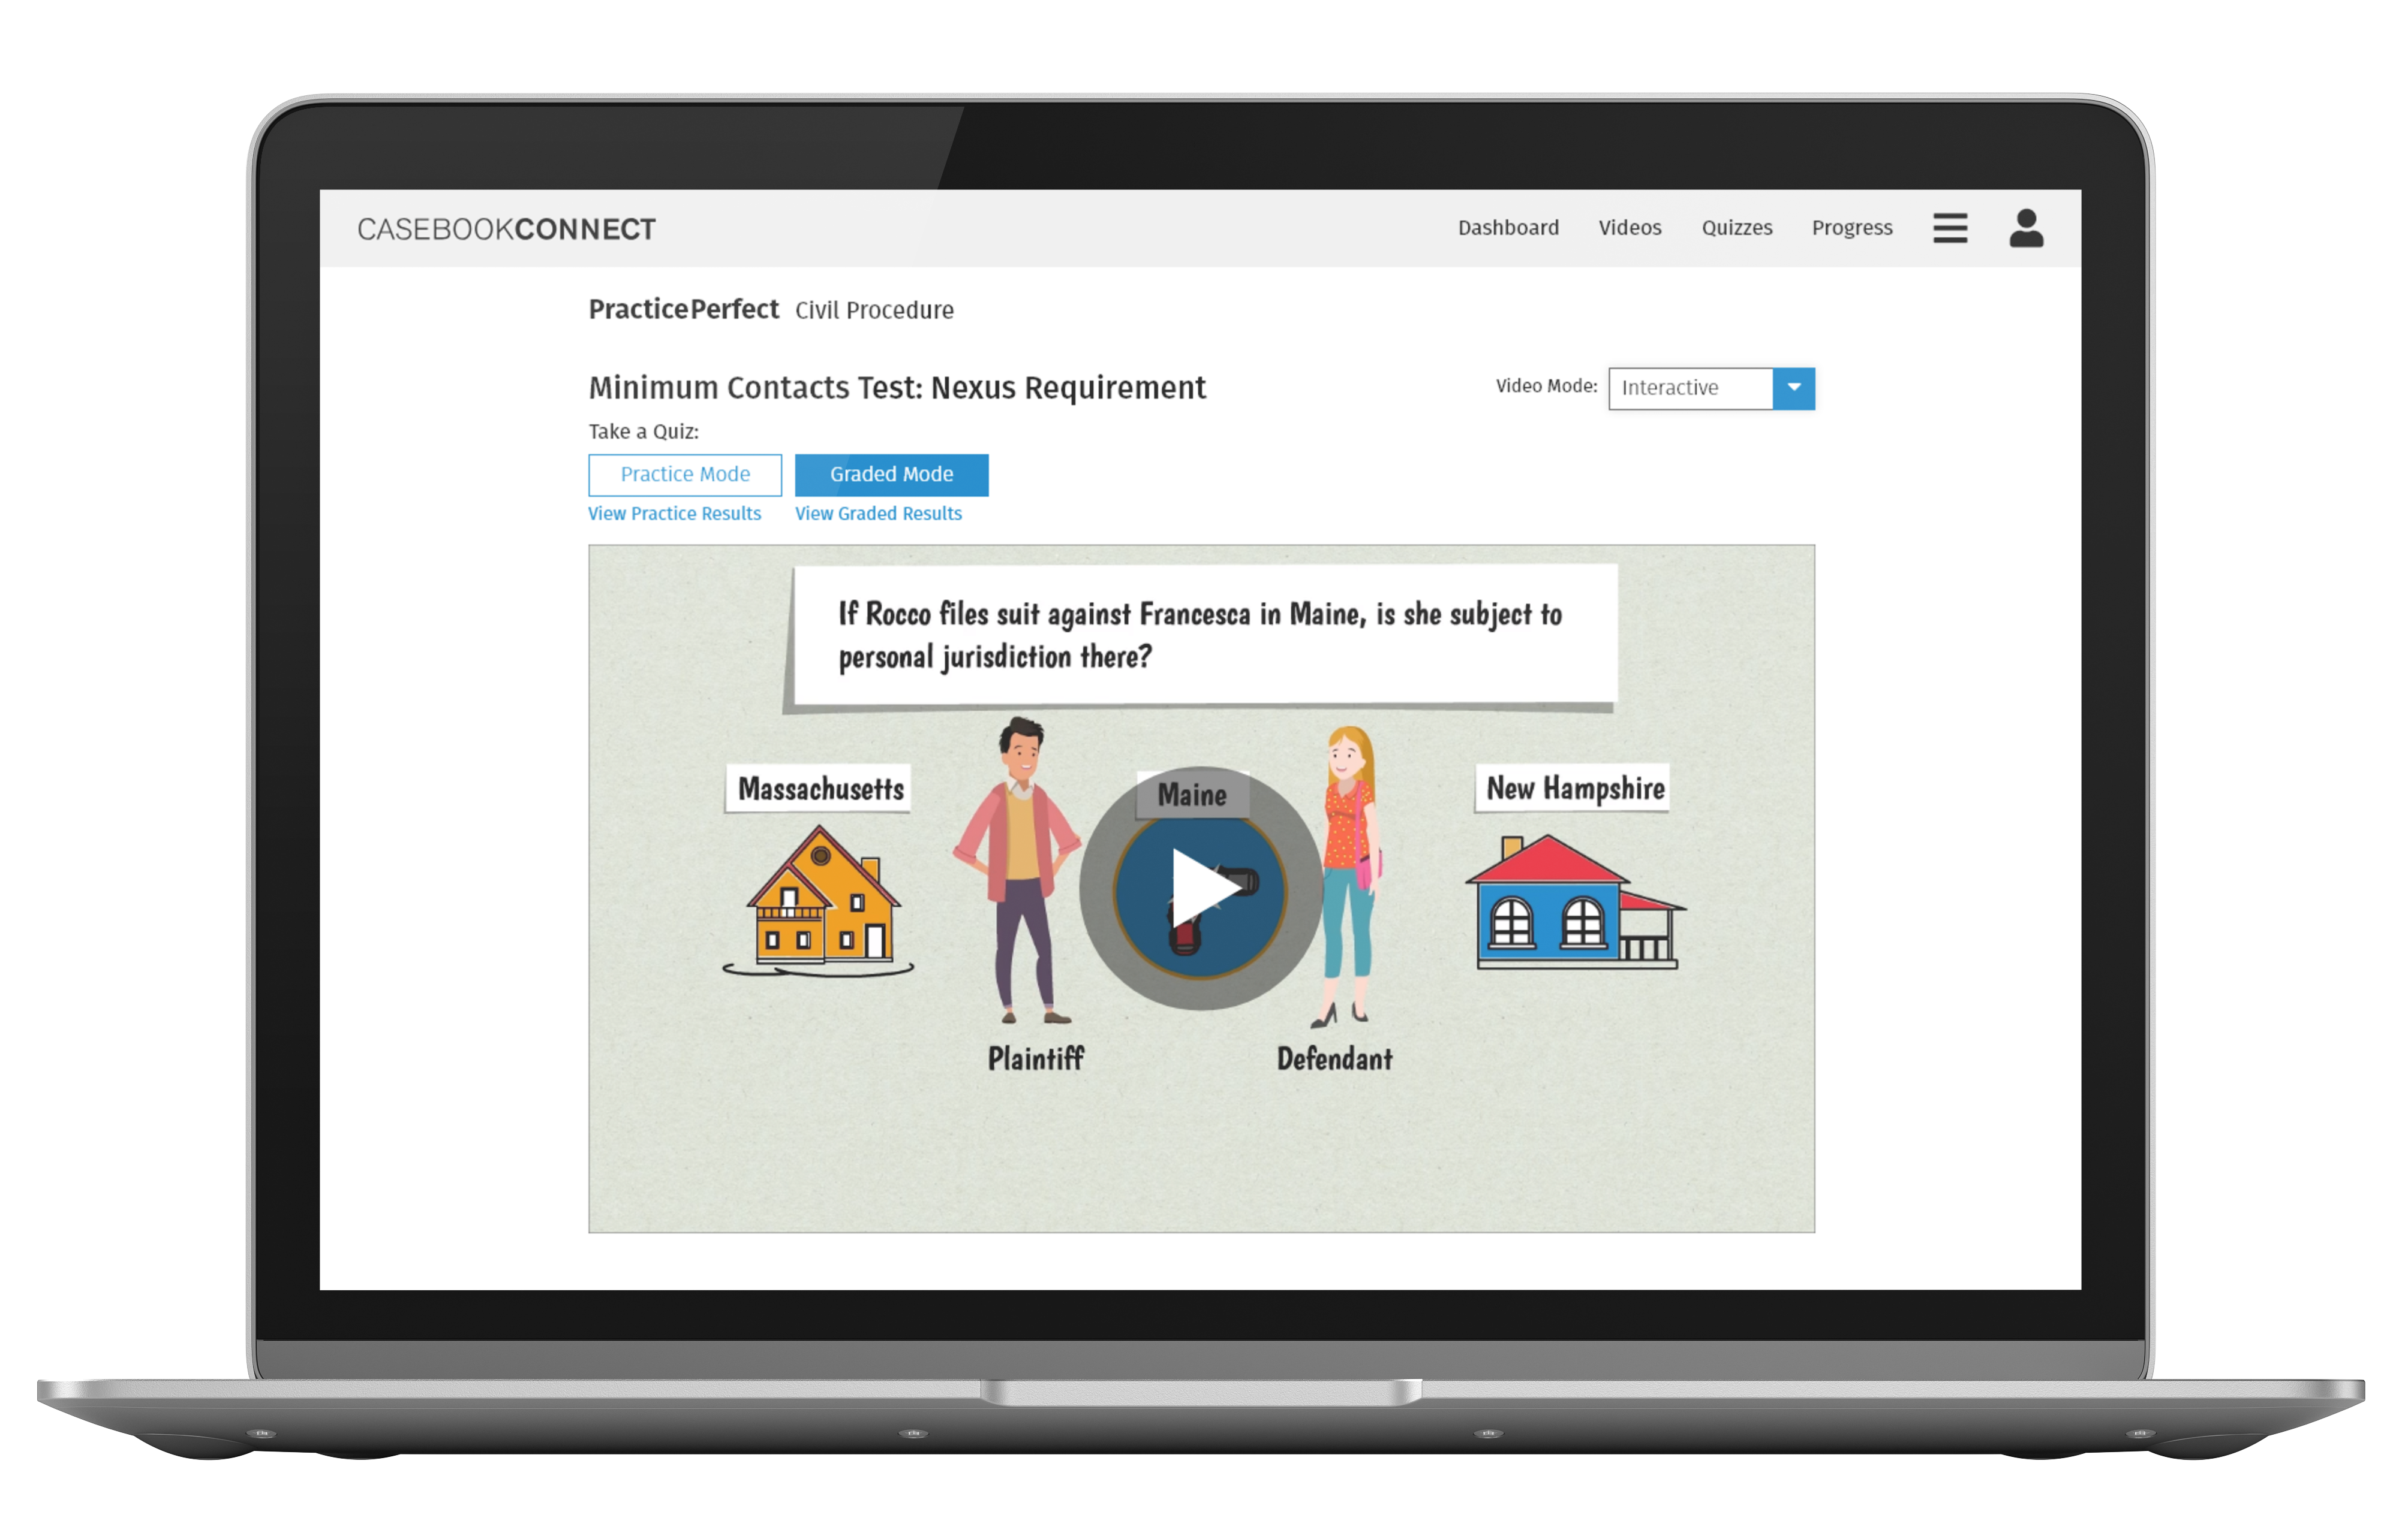Follow the View Practice Results link
The image size is (2408, 1521).
click(x=674, y=514)
